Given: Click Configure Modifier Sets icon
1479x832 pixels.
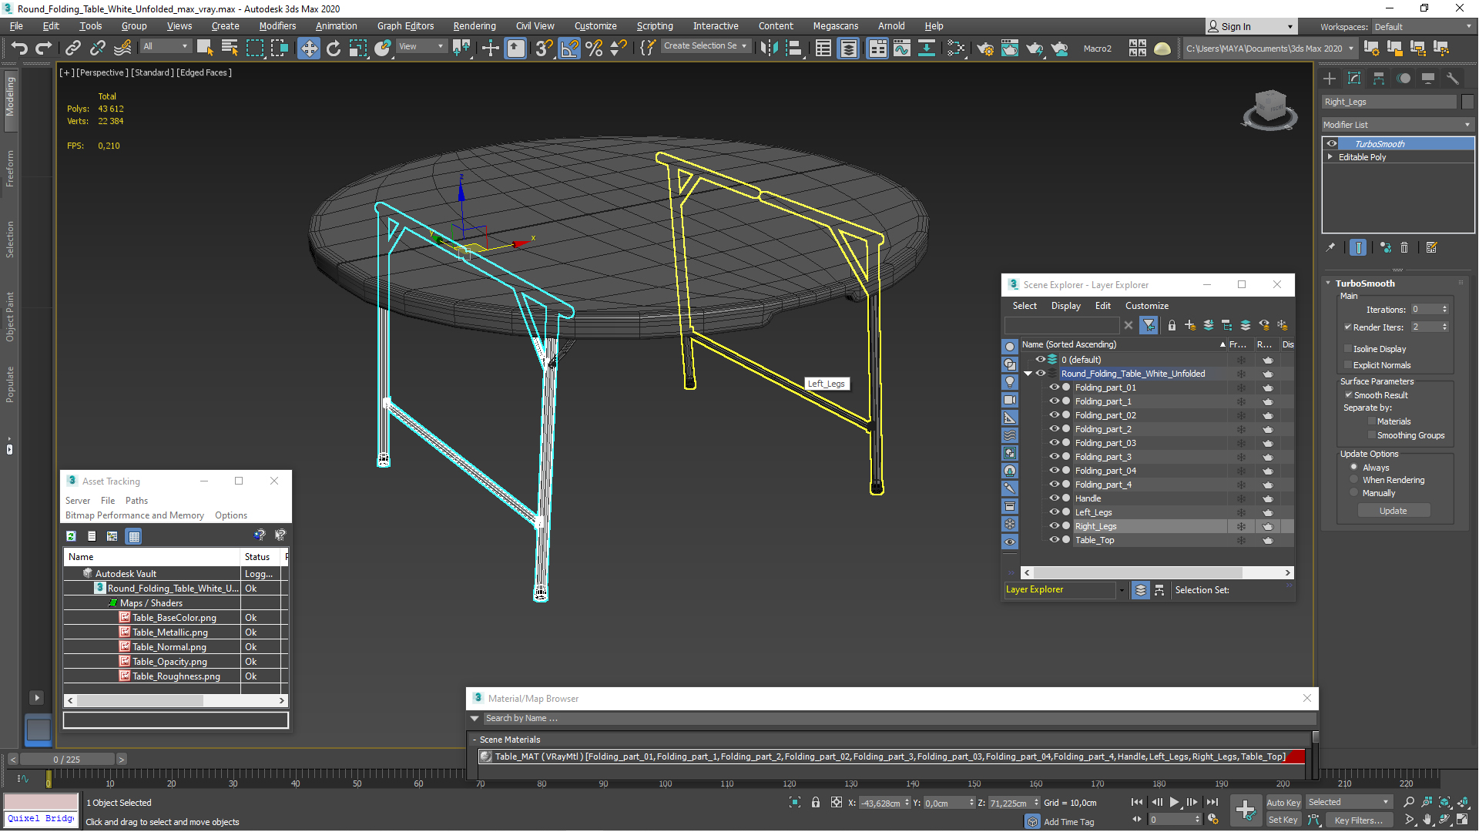Looking at the screenshot, I should tap(1431, 247).
